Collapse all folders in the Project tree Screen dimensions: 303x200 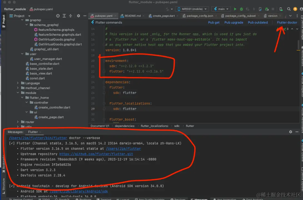(70, 16)
